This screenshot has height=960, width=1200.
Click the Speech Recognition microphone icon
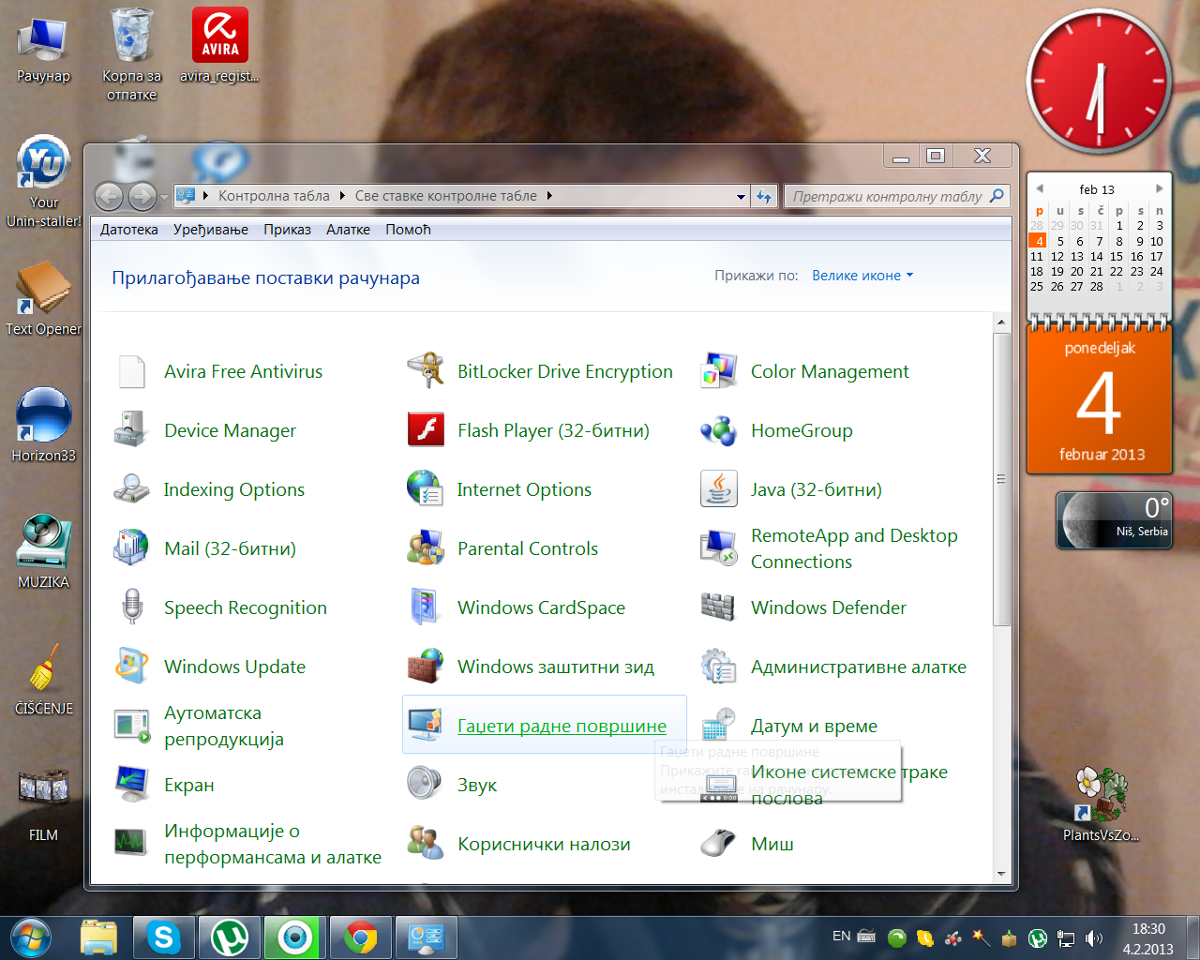pyautogui.click(x=132, y=607)
